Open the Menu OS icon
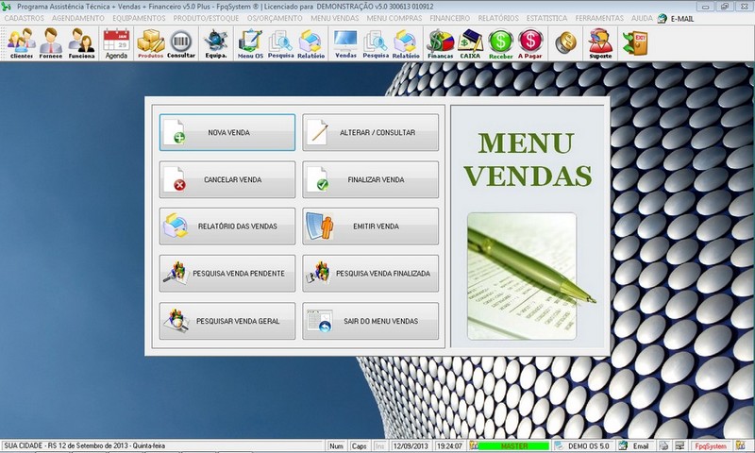This screenshot has height=453, width=755. [x=250, y=43]
